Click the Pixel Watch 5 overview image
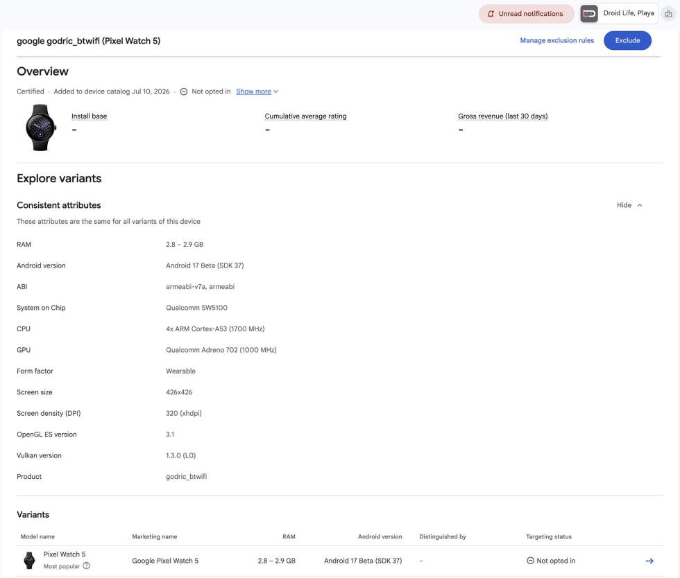This screenshot has height=578, width=680. click(x=40, y=128)
